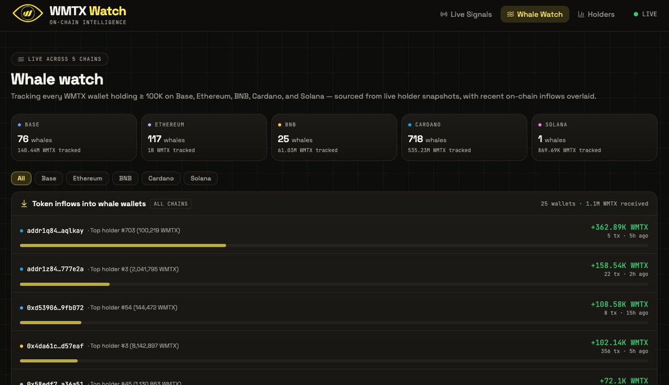Click the Whale watch heading
The image size is (669, 385).
tap(57, 79)
